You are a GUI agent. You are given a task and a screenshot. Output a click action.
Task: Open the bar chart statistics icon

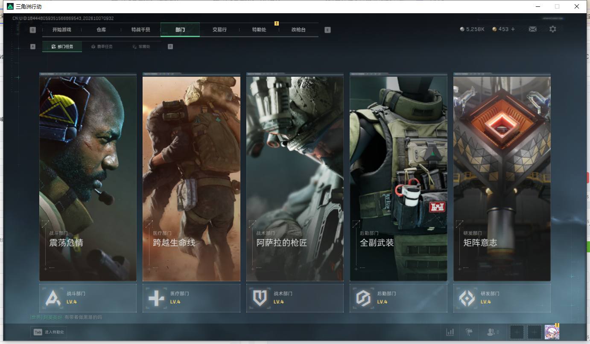coord(450,332)
